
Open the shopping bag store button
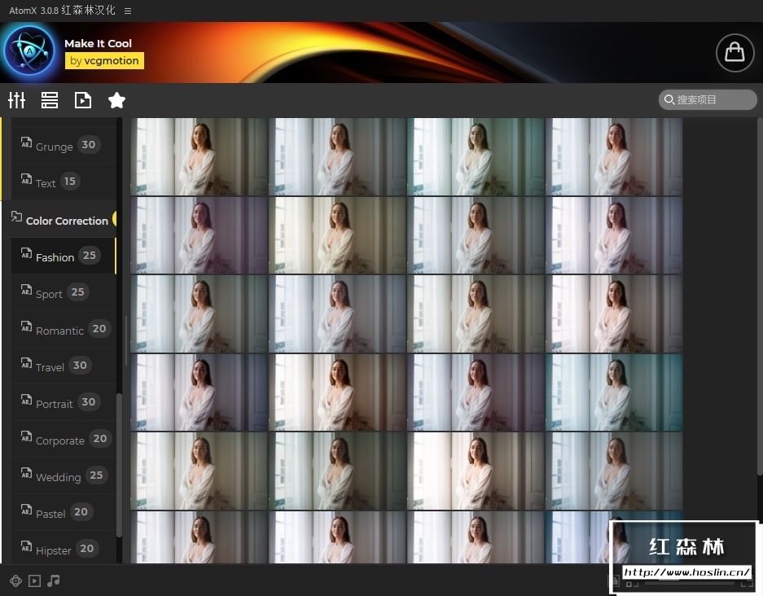point(734,53)
